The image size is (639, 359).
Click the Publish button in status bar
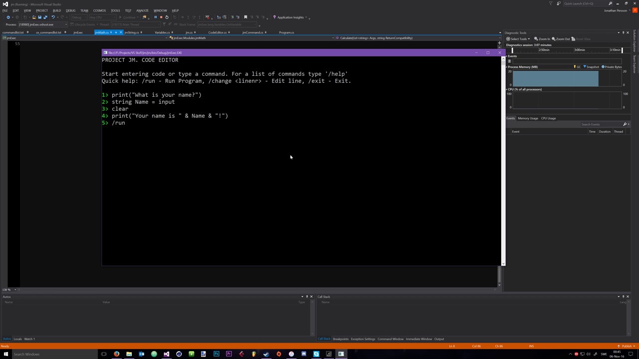pyautogui.click(x=626, y=346)
